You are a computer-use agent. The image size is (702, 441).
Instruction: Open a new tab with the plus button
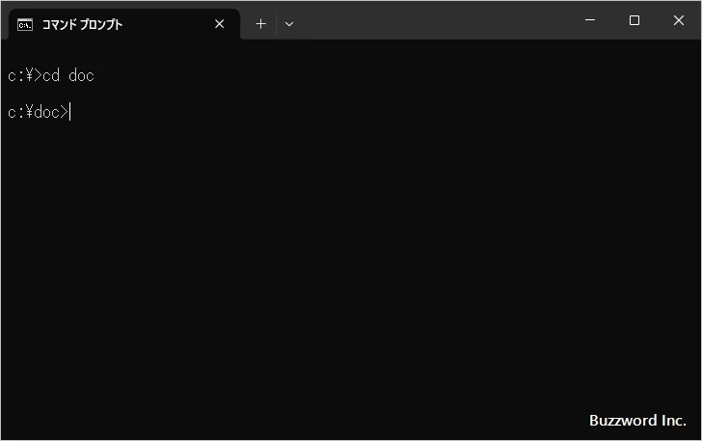coord(260,24)
